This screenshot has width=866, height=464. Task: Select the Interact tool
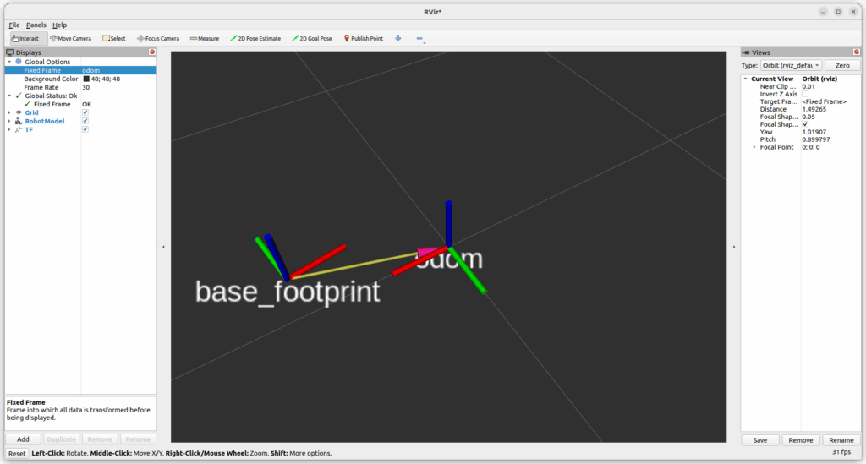click(25, 38)
